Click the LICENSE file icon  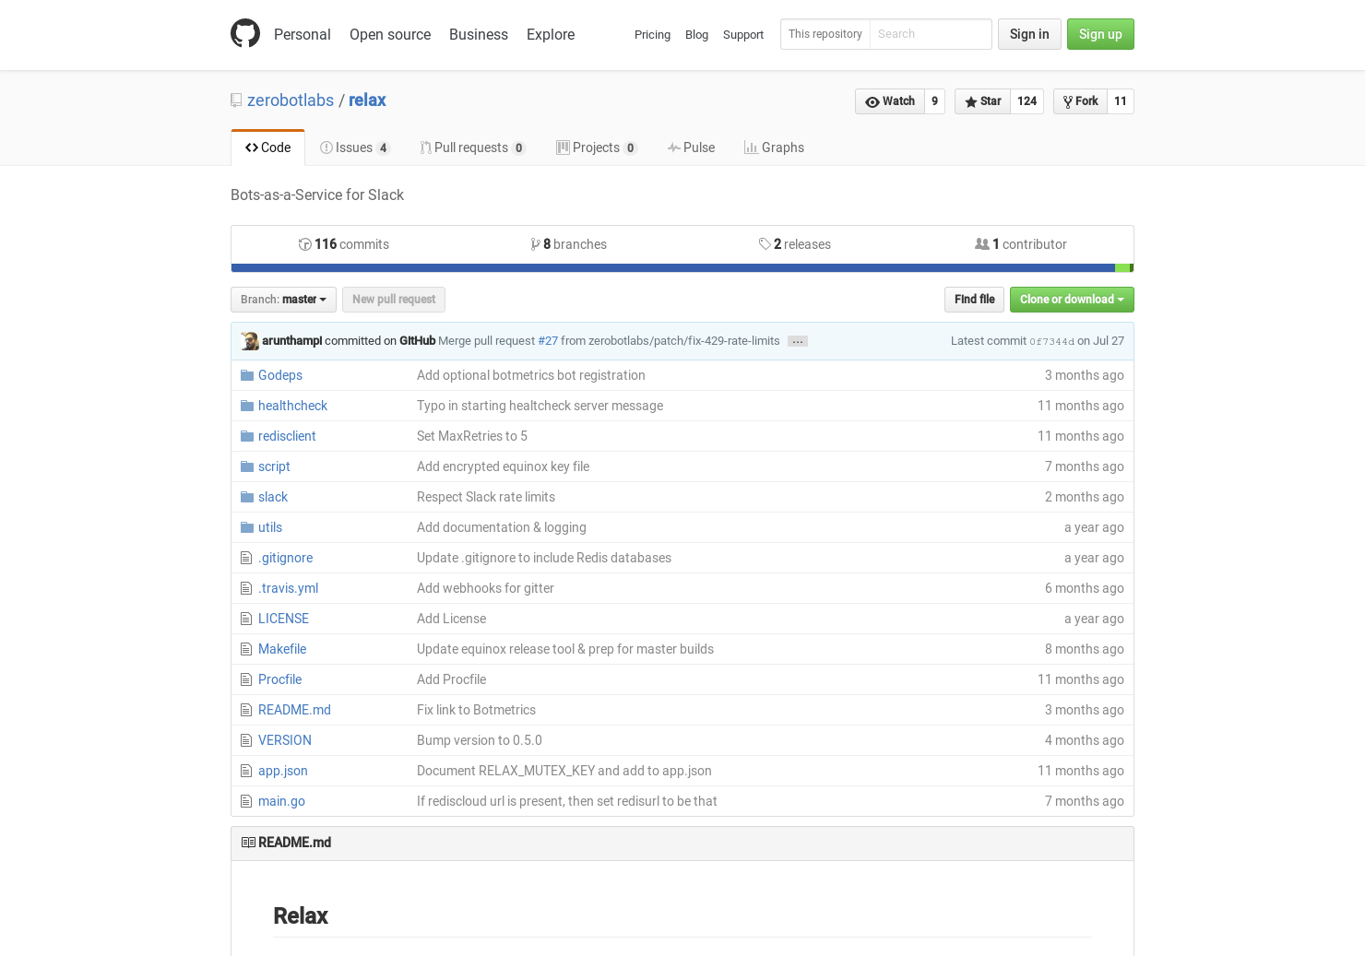246,619
